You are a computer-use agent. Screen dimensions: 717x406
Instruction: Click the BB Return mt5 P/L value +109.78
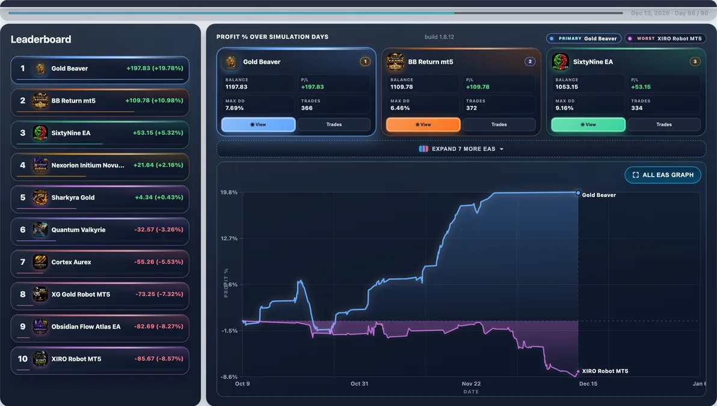click(x=478, y=86)
